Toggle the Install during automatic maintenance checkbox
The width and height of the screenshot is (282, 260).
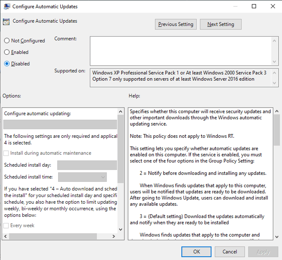[6, 153]
